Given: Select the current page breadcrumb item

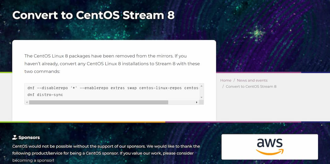Looking at the screenshot, I should pyautogui.click(x=251, y=86).
